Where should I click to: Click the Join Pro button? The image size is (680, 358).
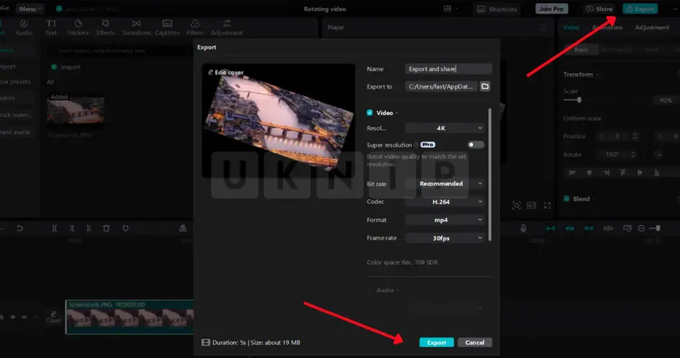pos(551,9)
